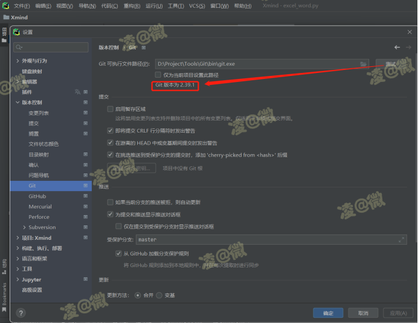418x323 pixels.
Task: Select GitHub in the settings tree
Action: (37, 196)
